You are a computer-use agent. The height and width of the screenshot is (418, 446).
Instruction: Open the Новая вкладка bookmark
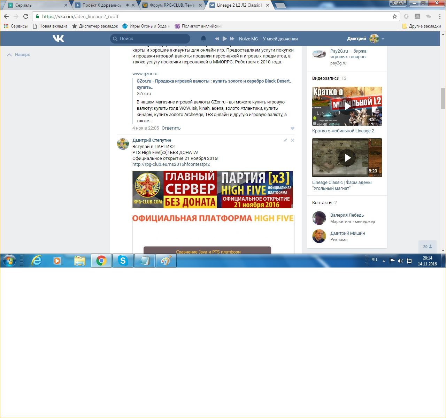[50, 26]
